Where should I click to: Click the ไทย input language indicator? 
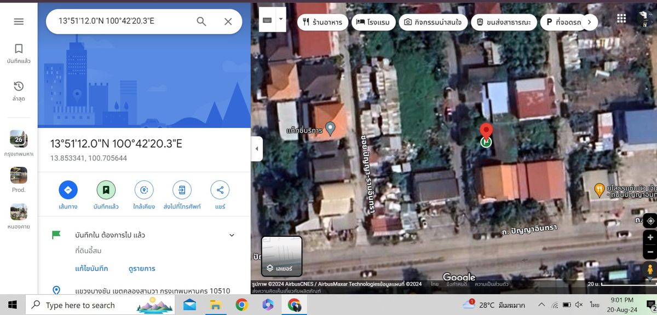point(595,305)
